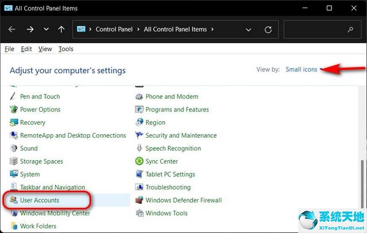The width and height of the screenshot is (367, 233).
Task: Click the Power Options battery icon
Action: 14,110
